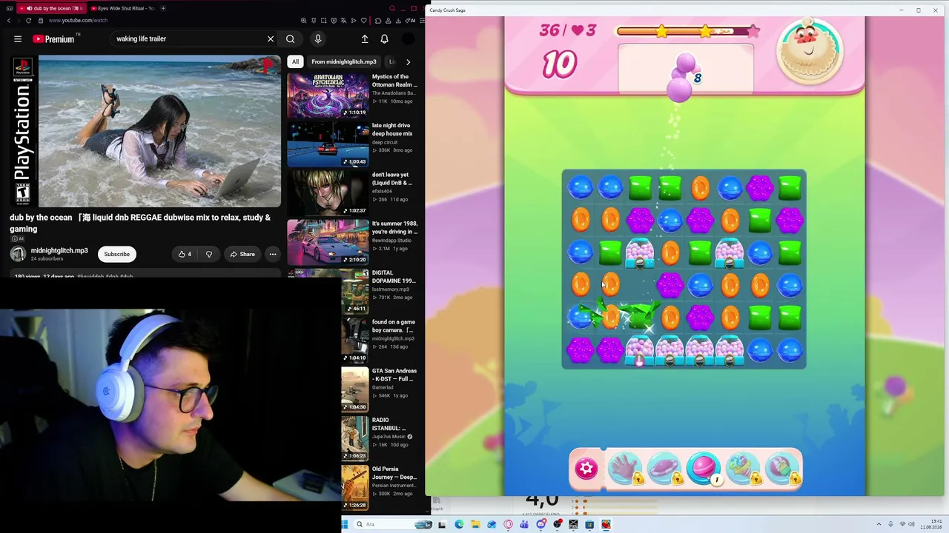Open YouTube notifications bell
The width and height of the screenshot is (949, 533).
pos(384,39)
